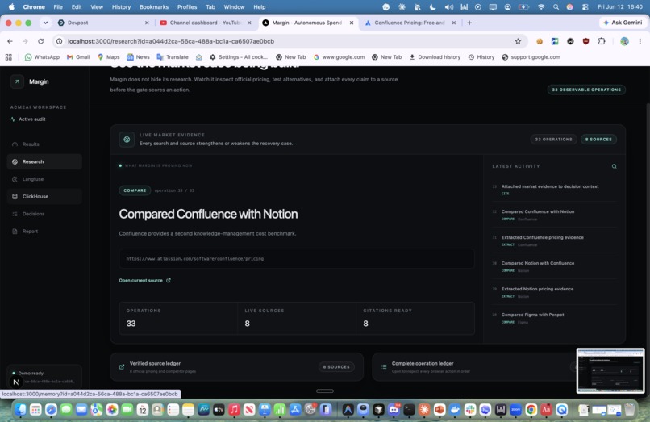Viewport: 650px width, 422px height.
Task: Click the Chrome profile avatar
Action: coord(624,41)
